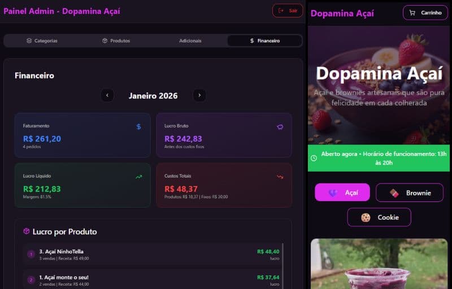Open the Categorias tab
This screenshot has height=289, width=452.
click(42, 41)
